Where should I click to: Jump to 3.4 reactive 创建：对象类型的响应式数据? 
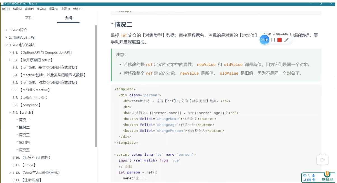49,75
